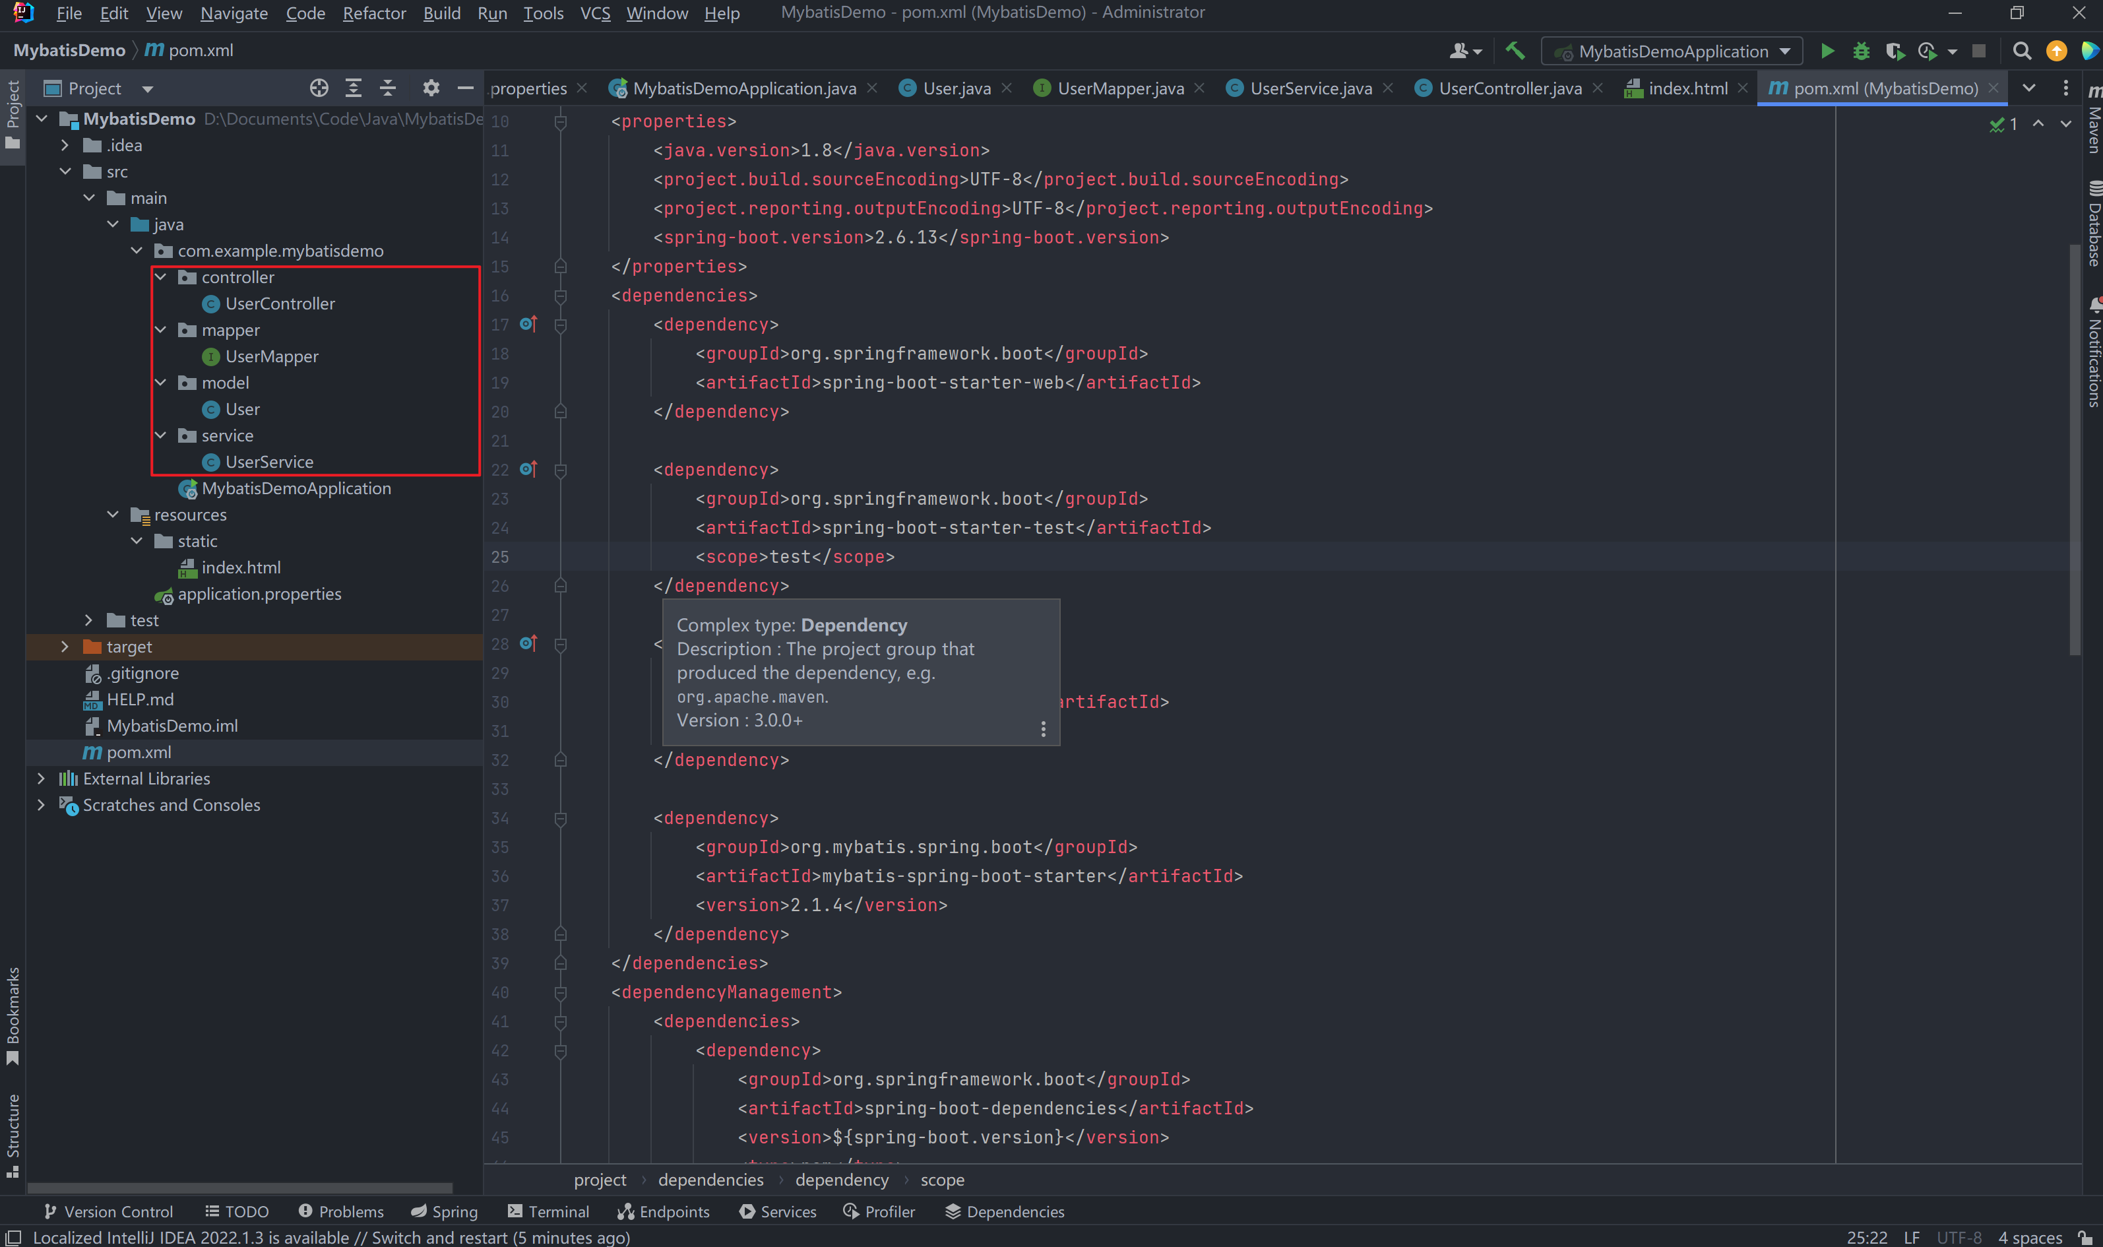Image resolution: width=2103 pixels, height=1247 pixels.
Task: Open the Refactor menu
Action: (374, 13)
